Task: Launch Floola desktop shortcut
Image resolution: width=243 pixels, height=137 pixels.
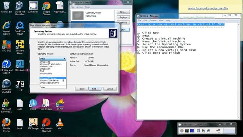Action: click(x=33, y=105)
